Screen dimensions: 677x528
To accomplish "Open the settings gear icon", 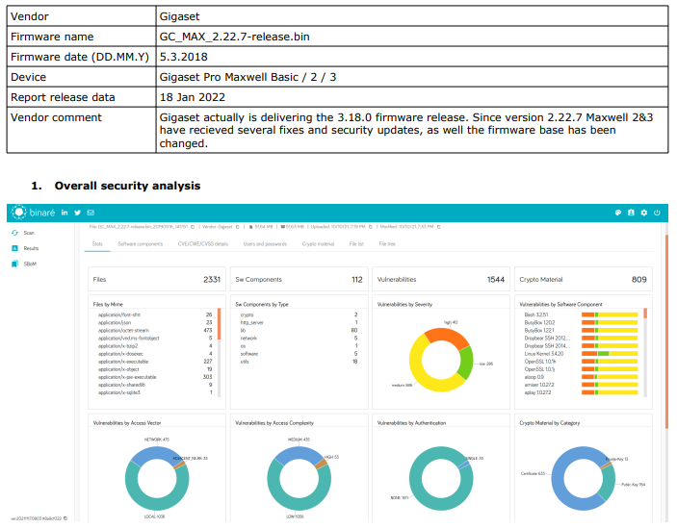I will point(643,213).
